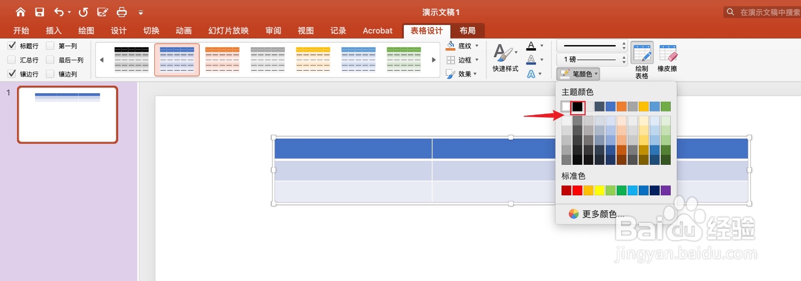The width and height of the screenshot is (801, 281).
Task: Open the pen weight 1 磅 dropdown
Action: (x=592, y=60)
